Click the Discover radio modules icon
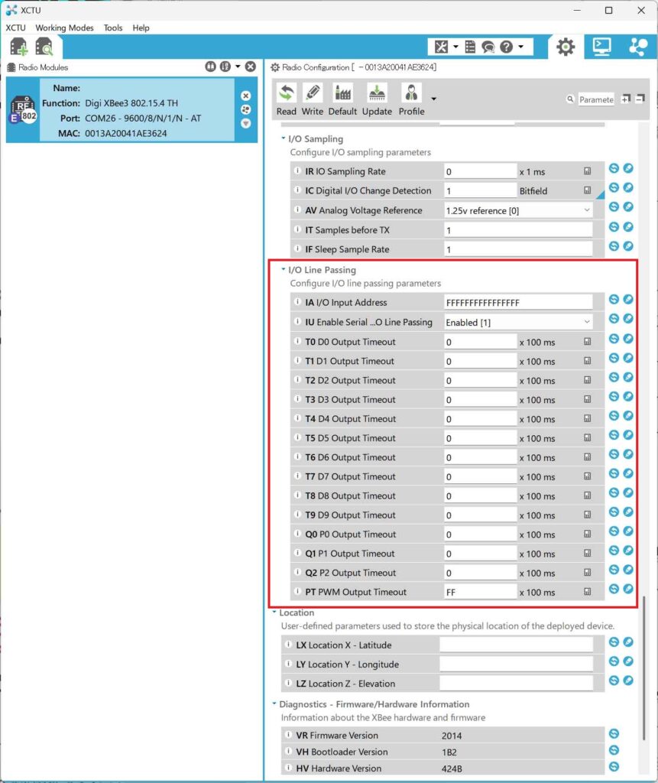The image size is (658, 783). 44,47
